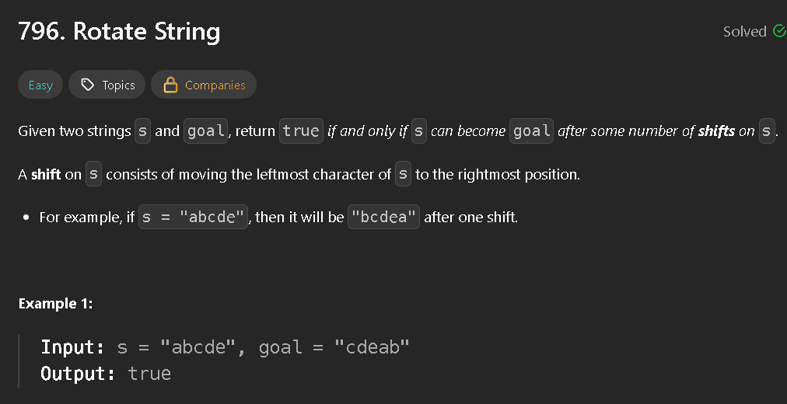This screenshot has width=787, height=404.
Task: Click the "goal" code token after "and"
Action: coord(205,131)
